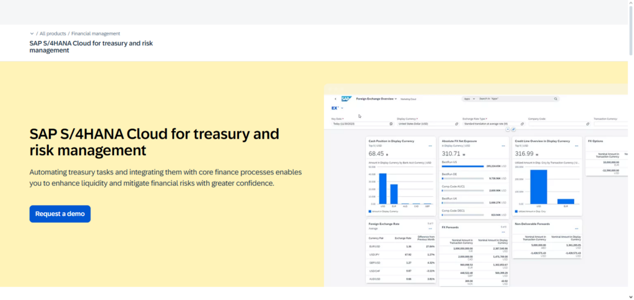The image size is (634, 300).
Task: Click the Foreign Exchange Rate card title
Action: click(384, 223)
